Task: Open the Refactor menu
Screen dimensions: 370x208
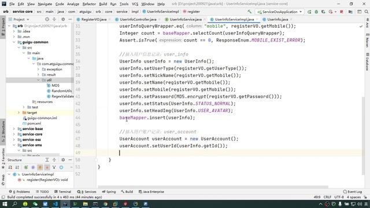Action: (x=89, y=4)
